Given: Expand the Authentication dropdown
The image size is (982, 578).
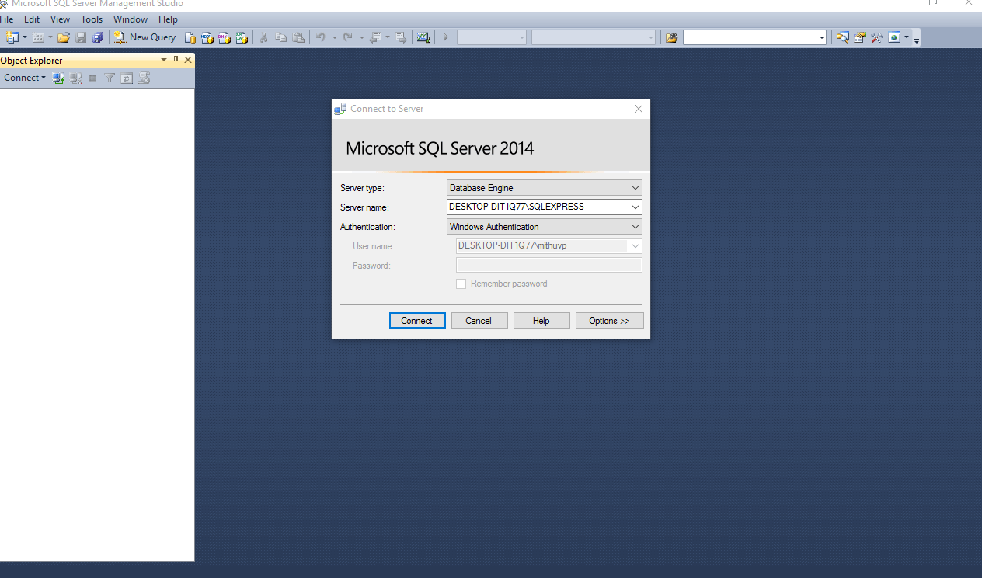Looking at the screenshot, I should [635, 227].
